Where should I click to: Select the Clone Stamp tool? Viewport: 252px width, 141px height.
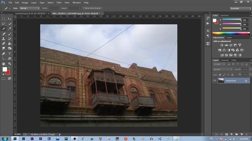(x=4, y=39)
